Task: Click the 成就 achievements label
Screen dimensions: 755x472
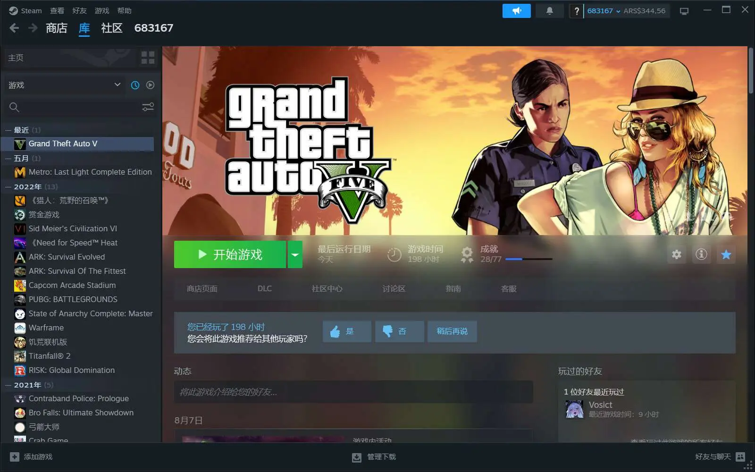Action: click(x=489, y=249)
